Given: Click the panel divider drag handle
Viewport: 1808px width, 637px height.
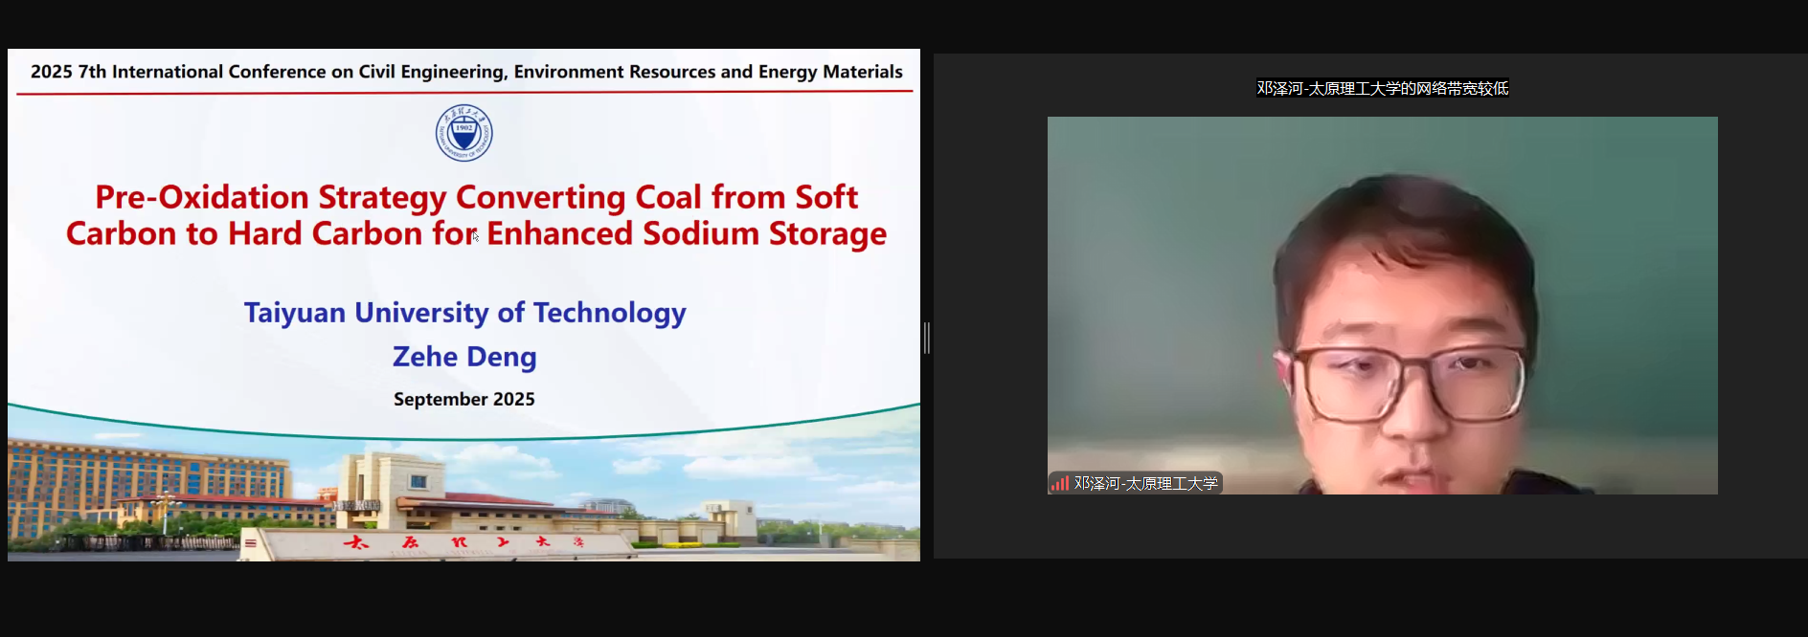Looking at the screenshot, I should tap(927, 338).
